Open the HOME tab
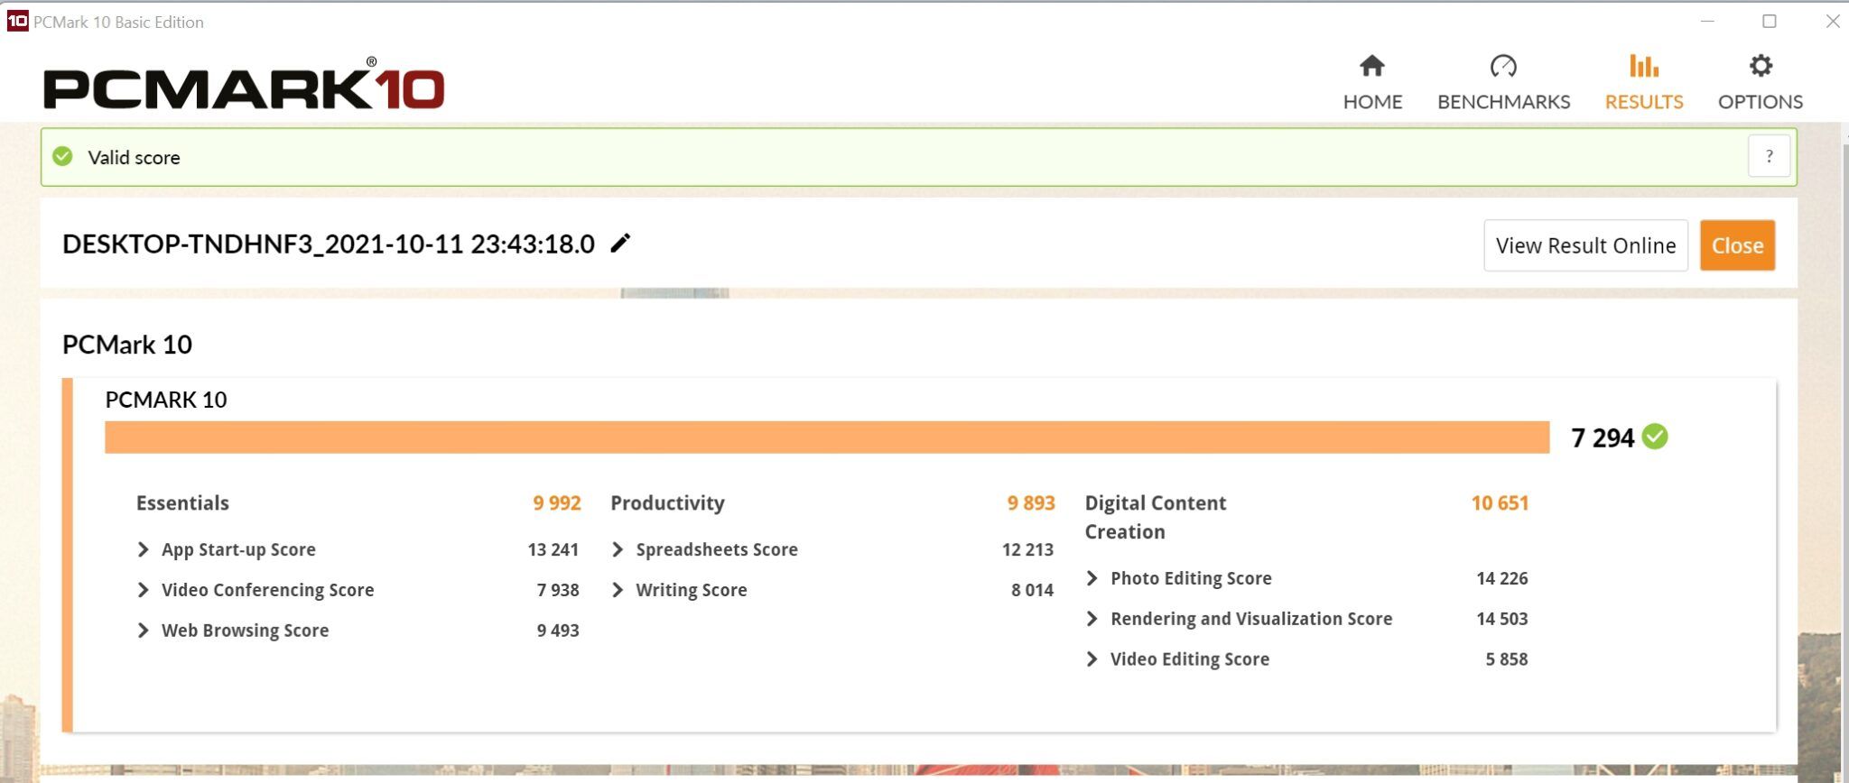This screenshot has width=1849, height=783. click(x=1372, y=83)
